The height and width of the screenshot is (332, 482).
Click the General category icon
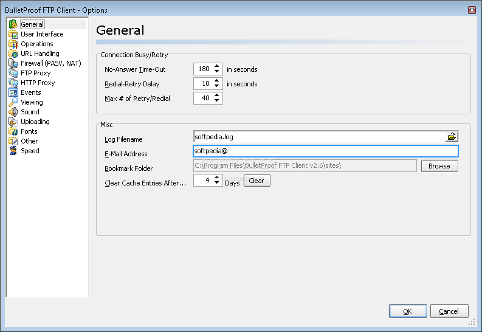point(13,24)
